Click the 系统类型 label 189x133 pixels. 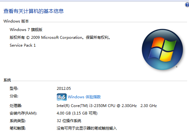(x=18, y=121)
